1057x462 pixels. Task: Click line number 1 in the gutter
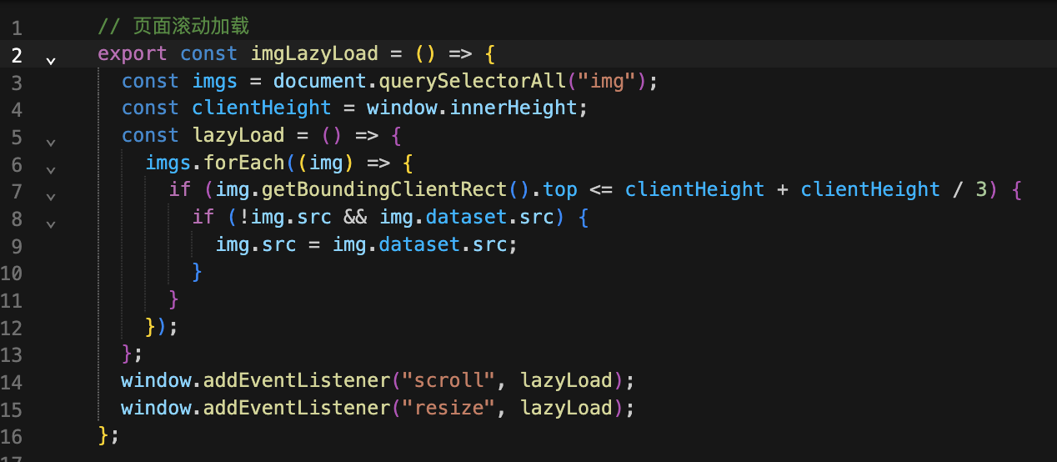point(17,28)
